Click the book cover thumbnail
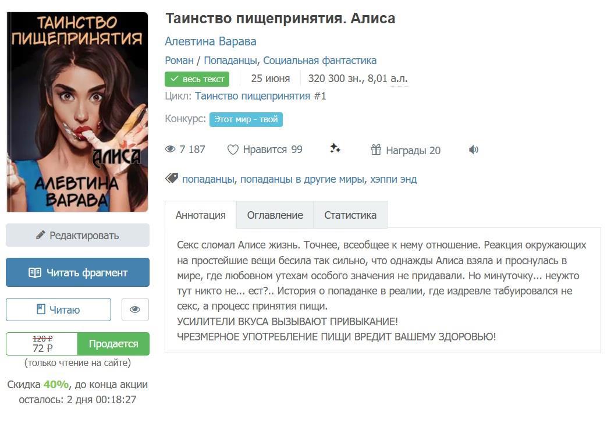611x423 pixels. (x=77, y=112)
